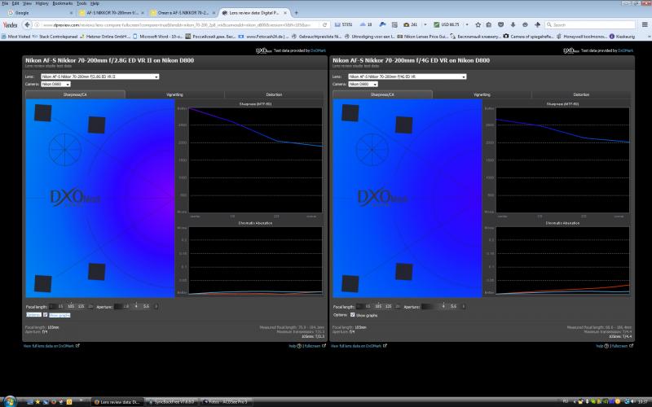652x407 pixels.
Task: Expand the right Lens dropdown (70-200mm f/4G)
Action: [407, 77]
